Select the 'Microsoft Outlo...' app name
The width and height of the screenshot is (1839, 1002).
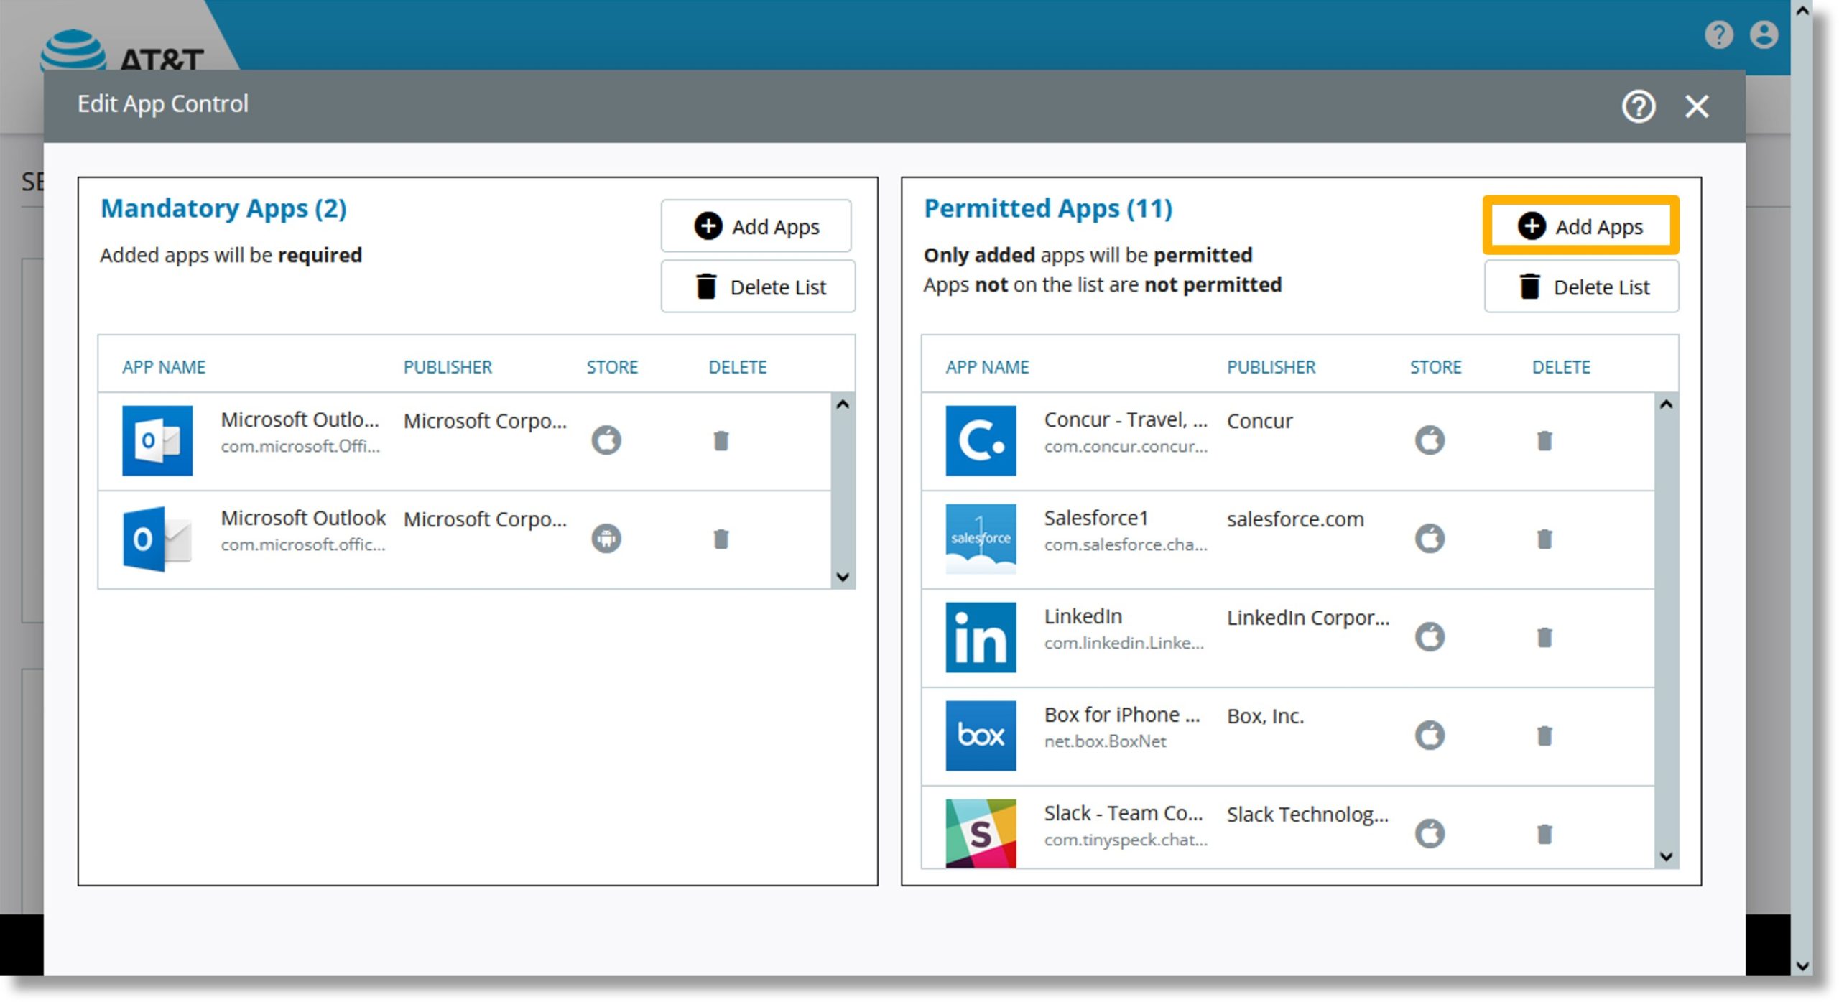point(300,419)
